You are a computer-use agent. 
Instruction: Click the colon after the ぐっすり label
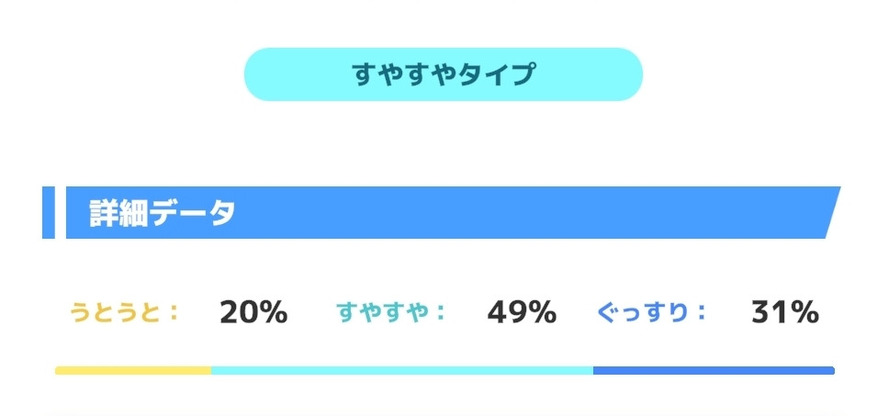point(702,313)
